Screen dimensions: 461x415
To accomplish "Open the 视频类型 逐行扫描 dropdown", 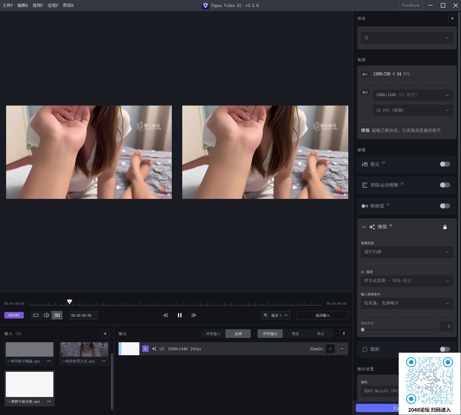I will [407, 252].
